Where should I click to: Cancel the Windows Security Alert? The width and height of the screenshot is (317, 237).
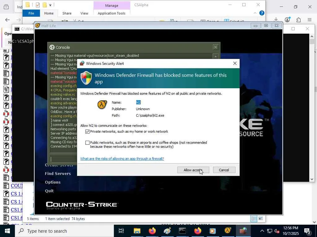coord(224,170)
